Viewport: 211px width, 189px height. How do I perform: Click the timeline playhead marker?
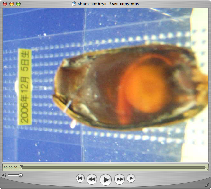click(x=22, y=166)
